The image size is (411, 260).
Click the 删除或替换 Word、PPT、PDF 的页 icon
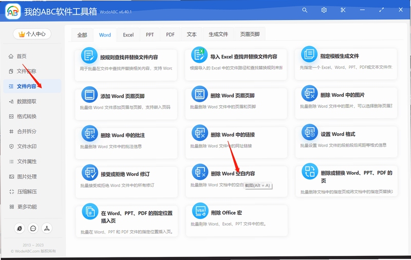(310, 172)
